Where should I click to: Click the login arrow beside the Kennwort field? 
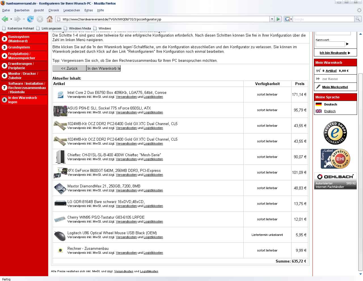[347, 44]
